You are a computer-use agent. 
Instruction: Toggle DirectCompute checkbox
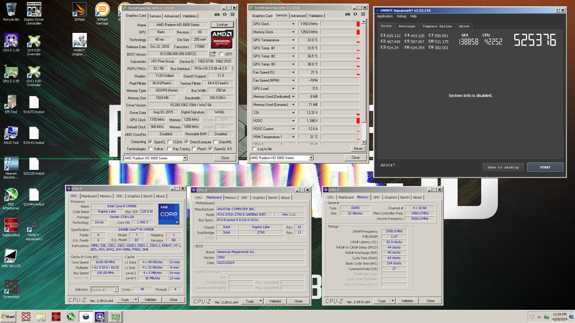(187, 142)
